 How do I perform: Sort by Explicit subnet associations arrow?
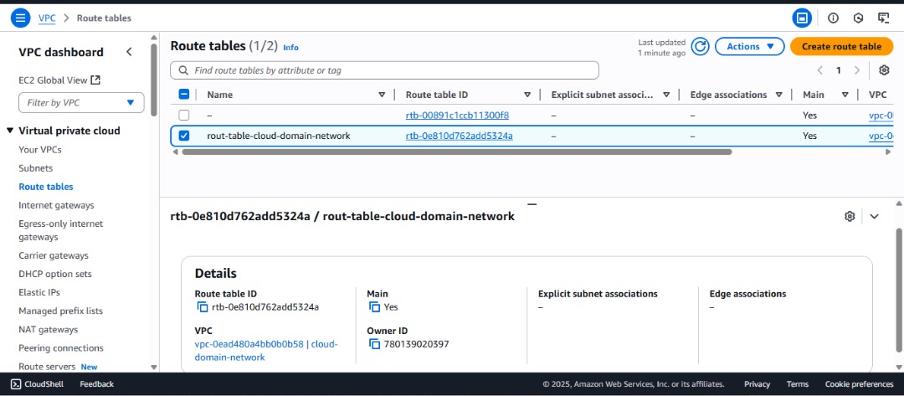[x=666, y=95]
